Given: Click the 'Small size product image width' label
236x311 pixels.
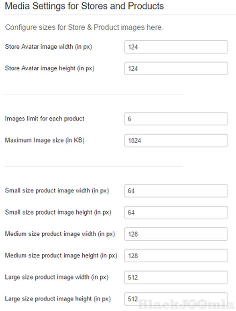Looking at the screenshot, I should [57, 191].
